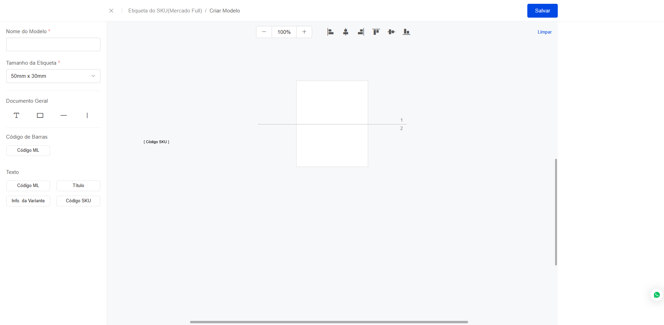Insert Código SKU text field
Viewport: 664px width, 325px height.
78,201
